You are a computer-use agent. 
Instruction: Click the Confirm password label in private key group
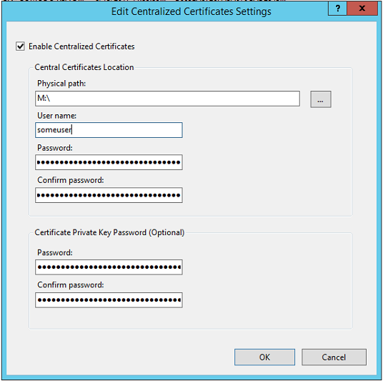[x=70, y=285]
